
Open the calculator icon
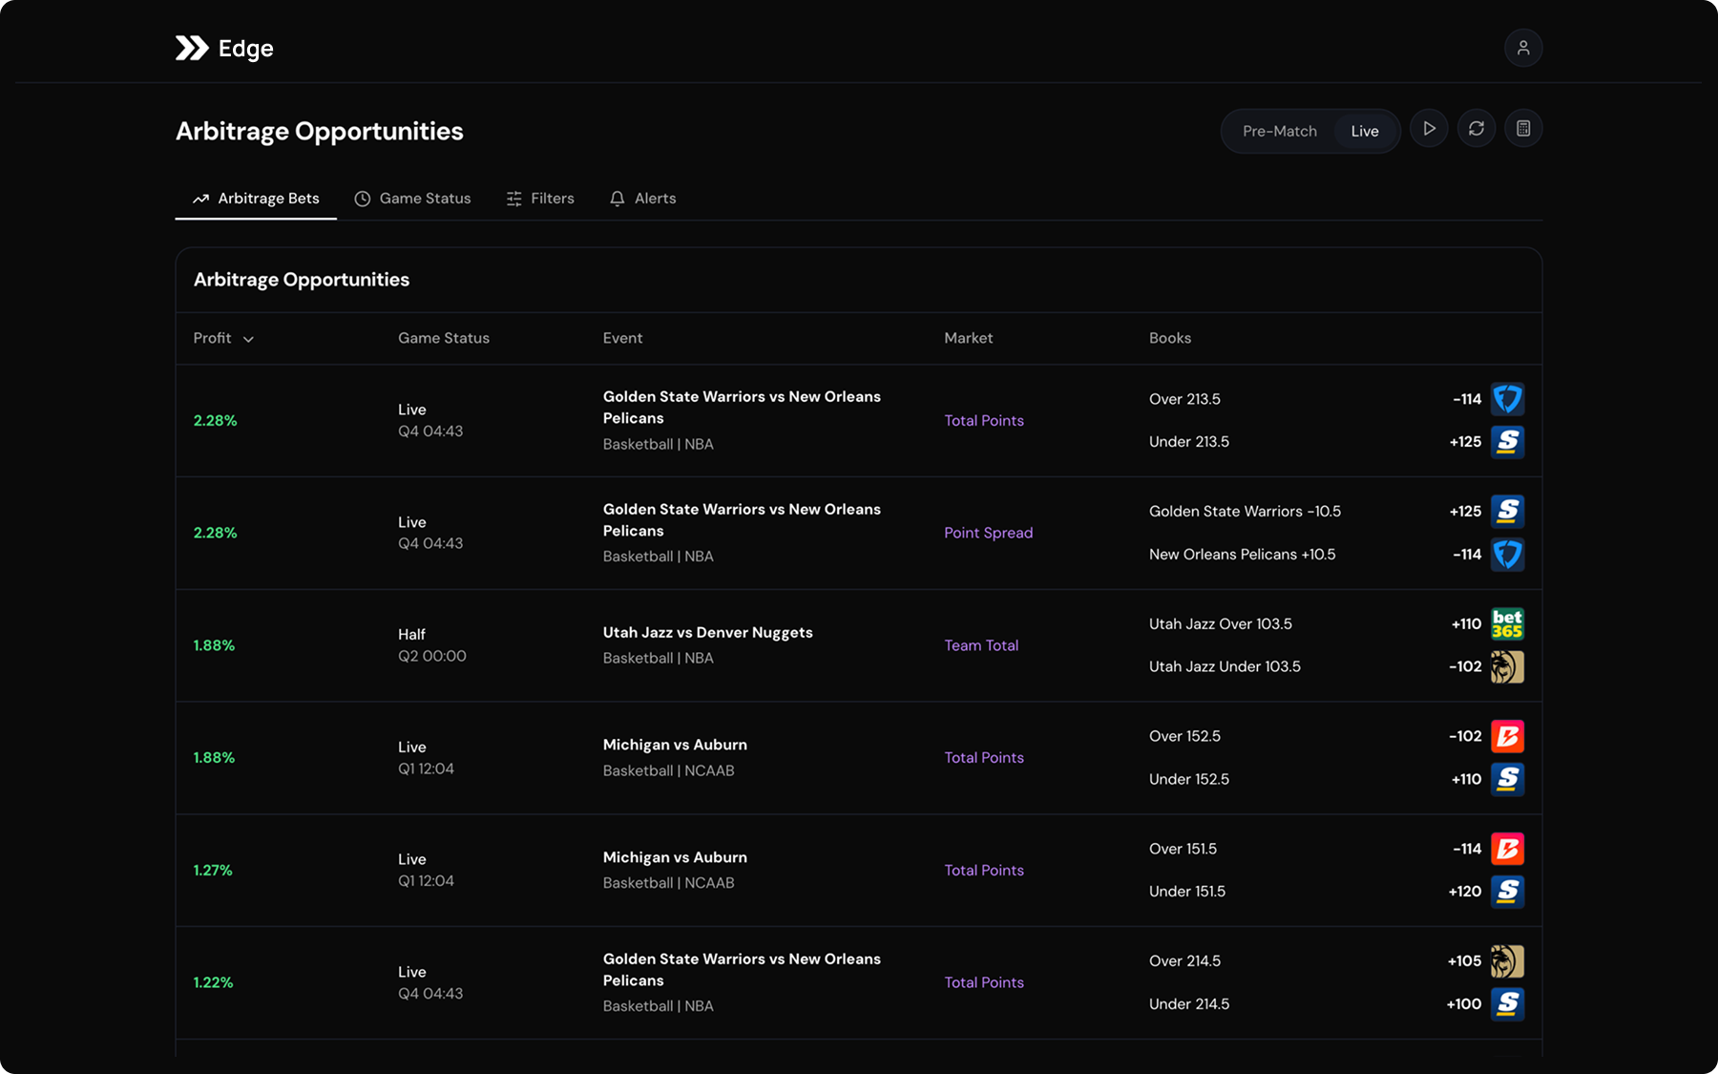tap(1522, 129)
